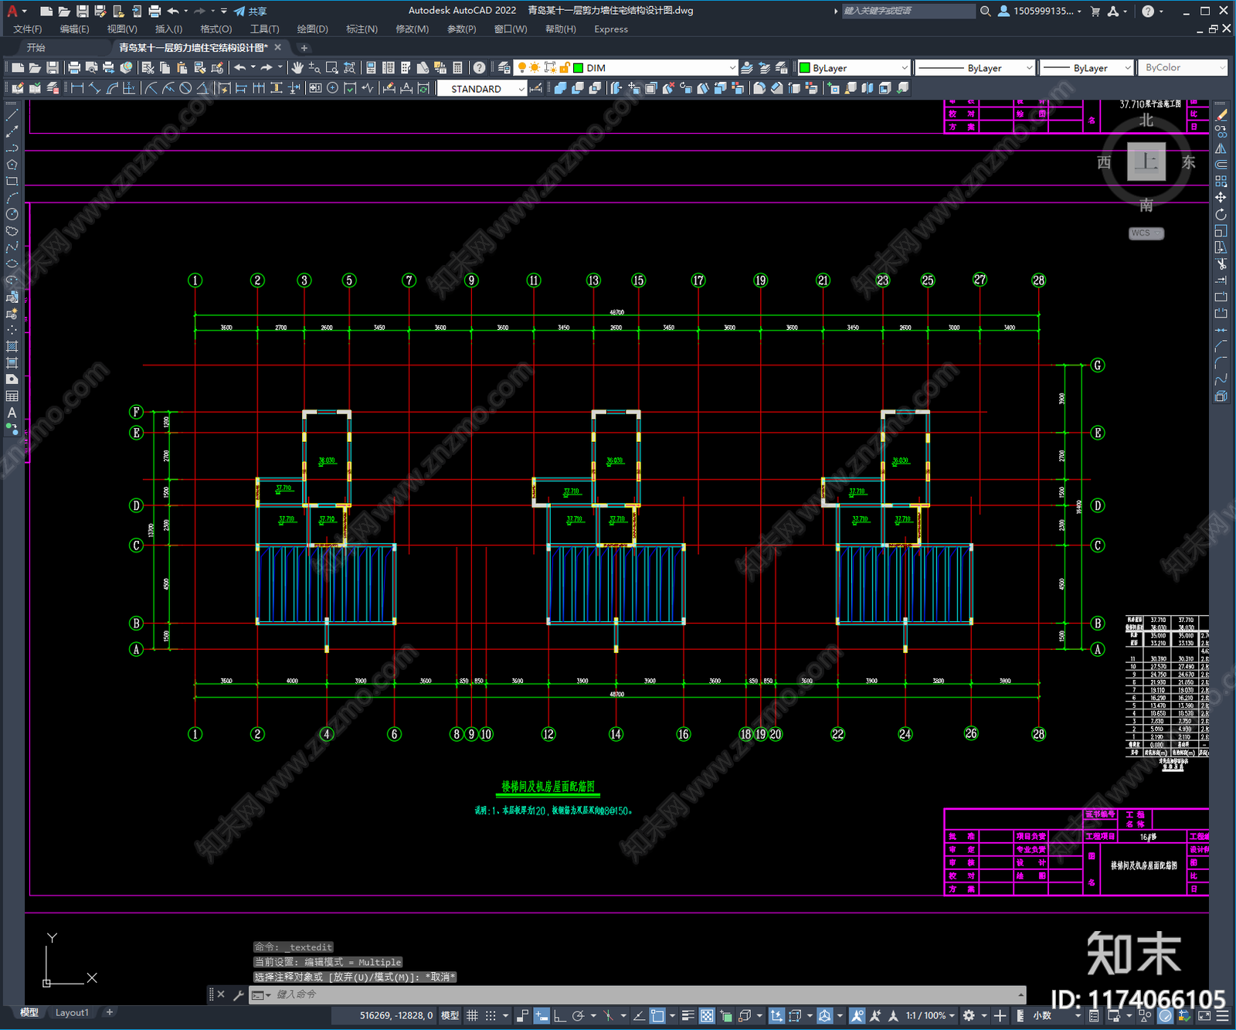1236x1030 pixels.
Task: Toggle transparency display in status bar
Action: 707,1015
